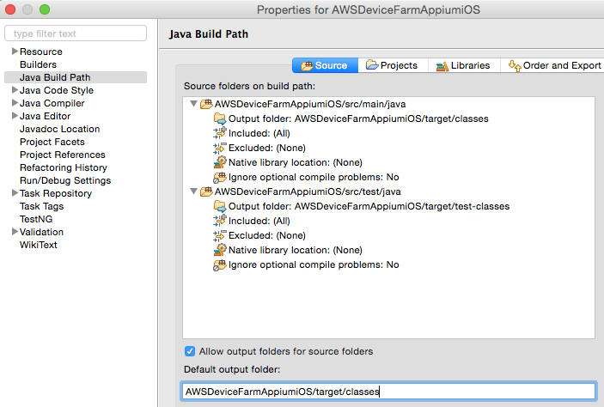This screenshot has height=407, width=604.
Task: Click the type filter text field
Action: click(x=76, y=33)
